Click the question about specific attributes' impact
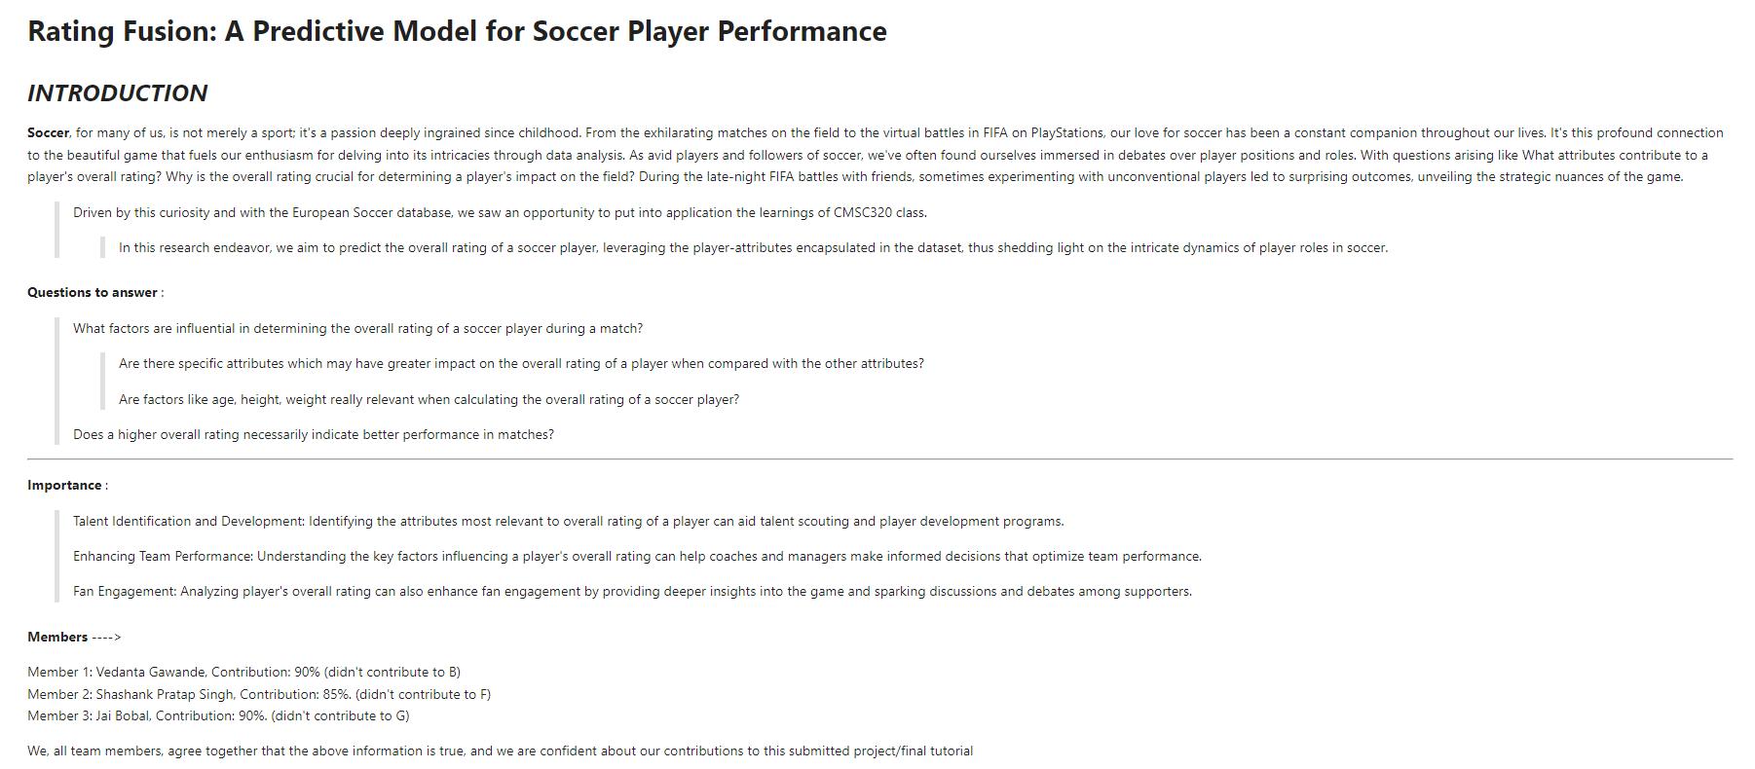The width and height of the screenshot is (1755, 769). [521, 363]
